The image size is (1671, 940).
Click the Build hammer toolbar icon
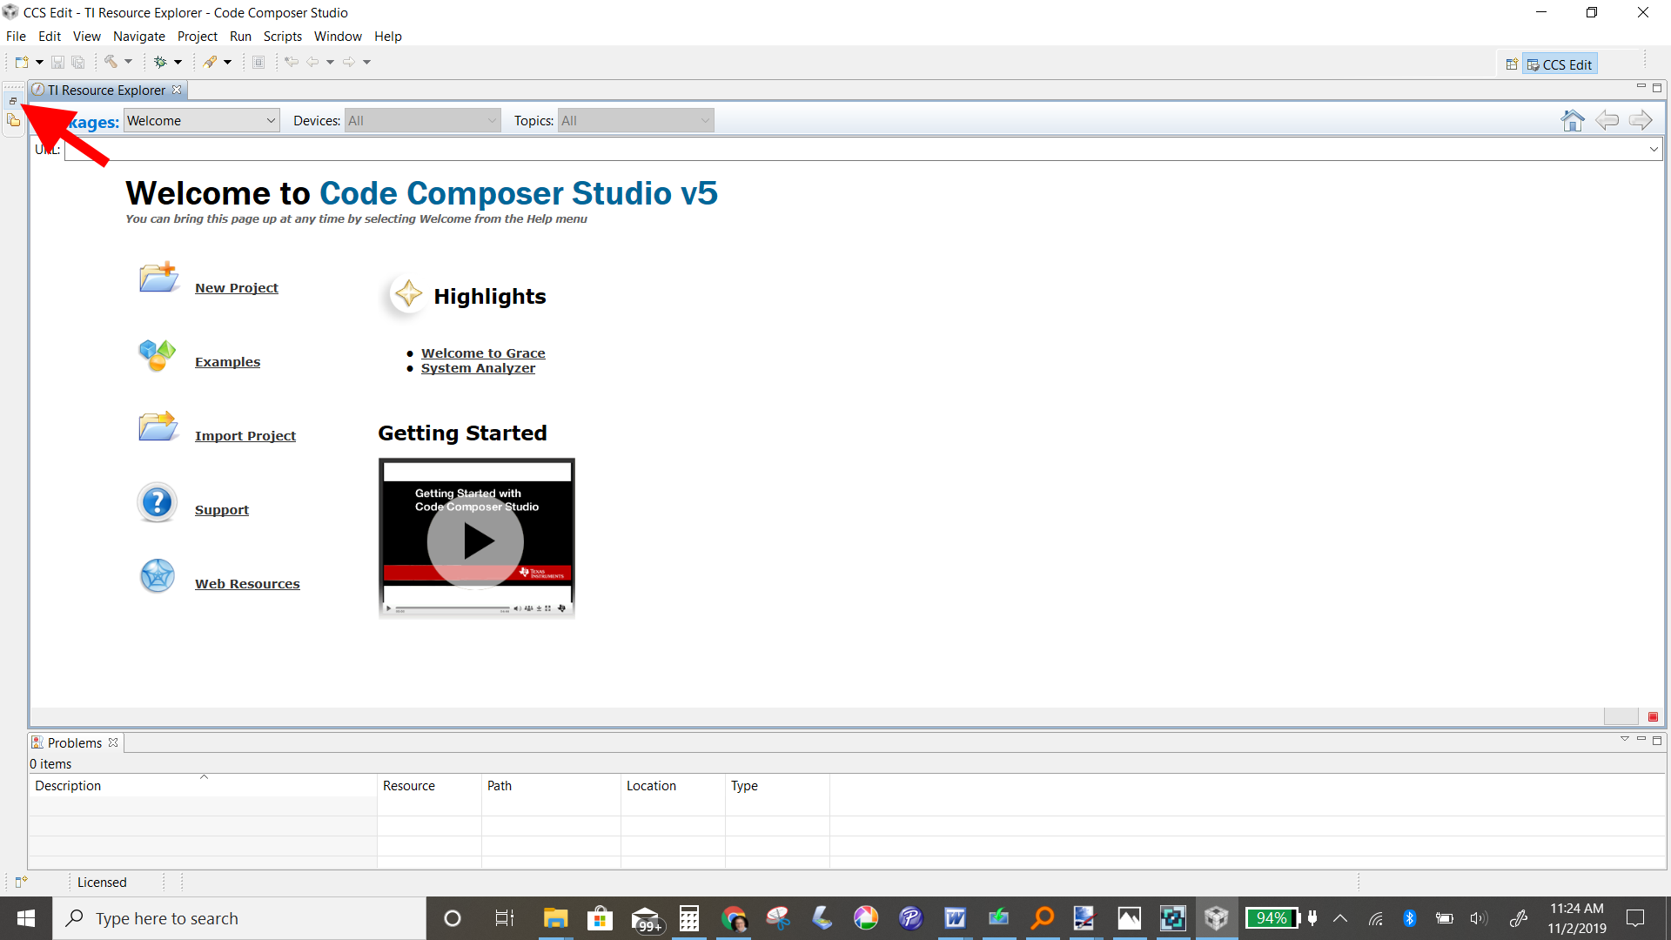click(111, 62)
